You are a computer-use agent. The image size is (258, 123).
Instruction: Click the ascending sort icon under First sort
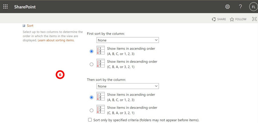(100, 51)
